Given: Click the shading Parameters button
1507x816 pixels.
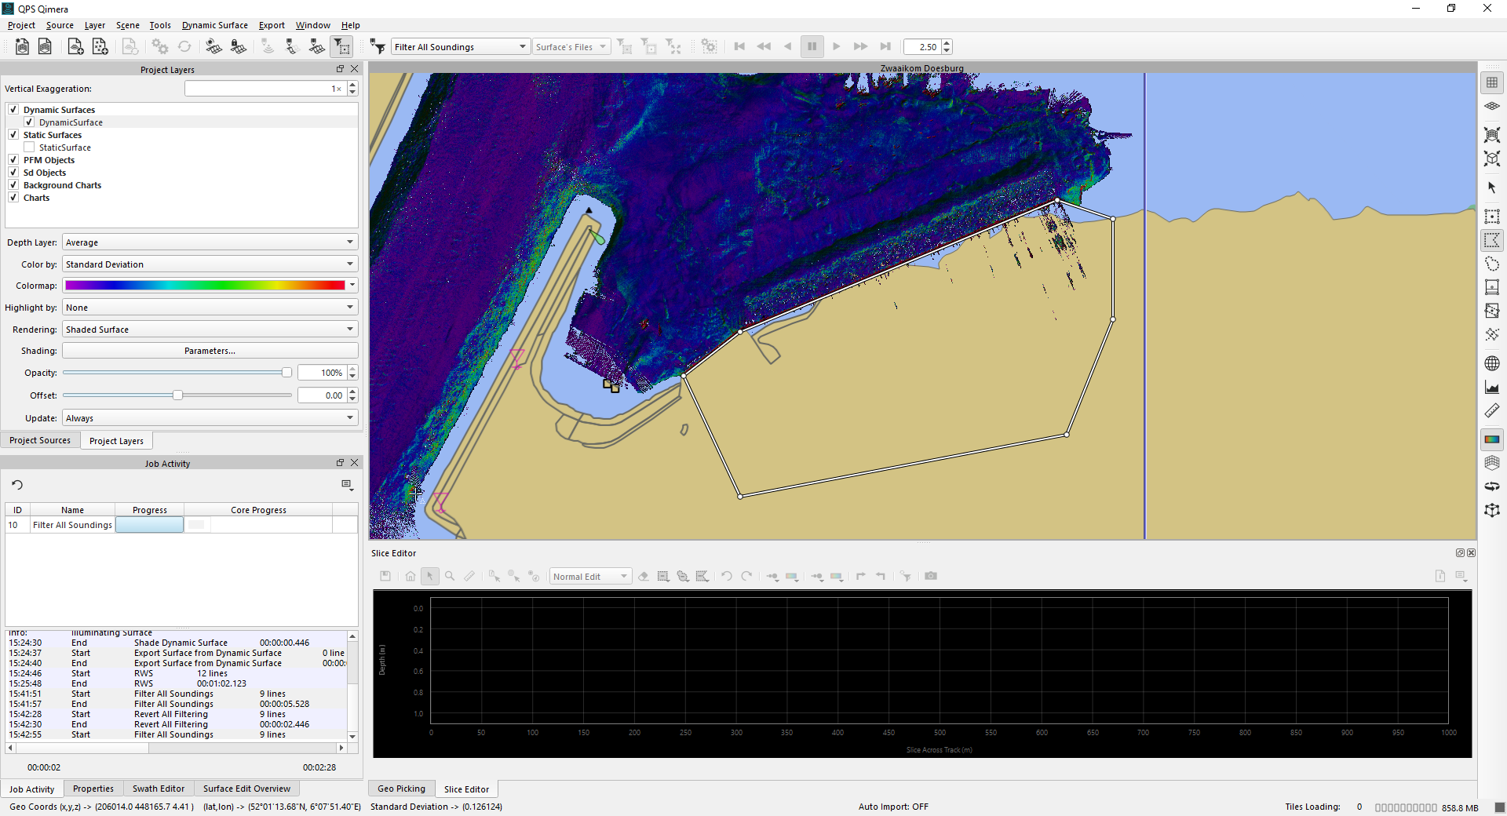Looking at the screenshot, I should pyautogui.click(x=210, y=351).
